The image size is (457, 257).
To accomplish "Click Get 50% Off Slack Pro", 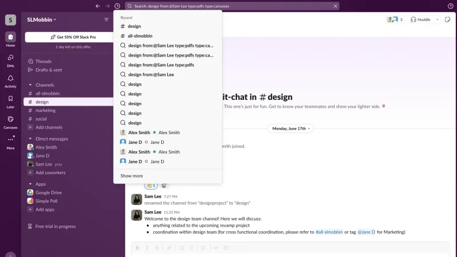I will point(73,37).
